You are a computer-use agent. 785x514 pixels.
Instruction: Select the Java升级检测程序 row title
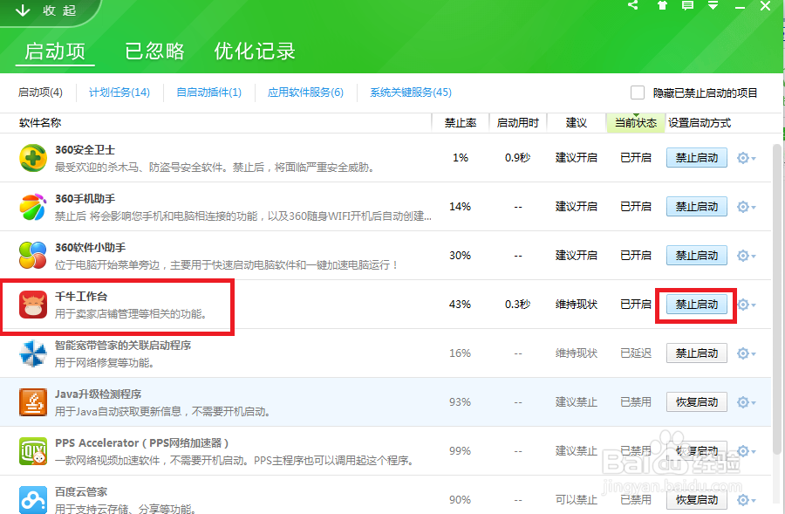click(x=98, y=394)
